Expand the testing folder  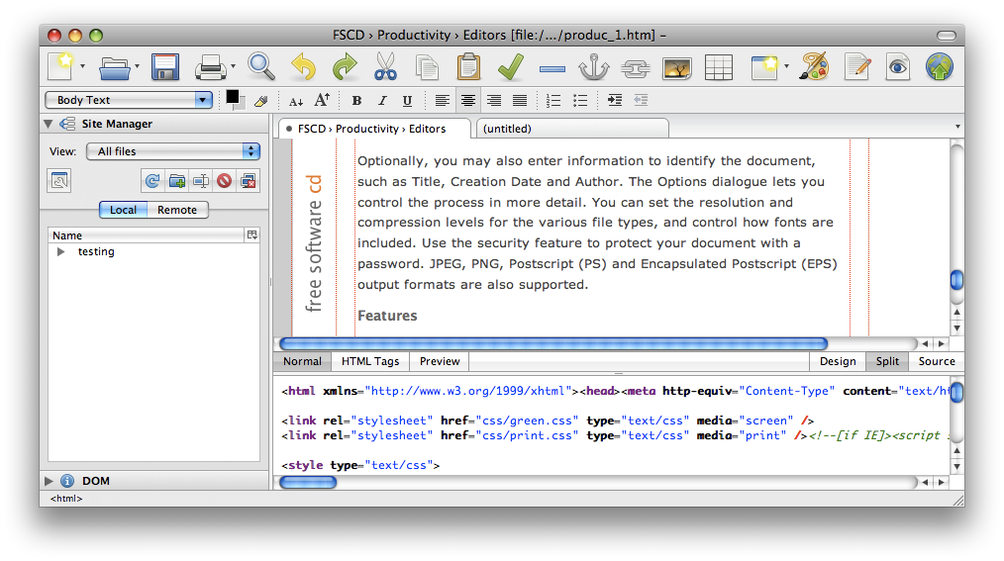[60, 251]
